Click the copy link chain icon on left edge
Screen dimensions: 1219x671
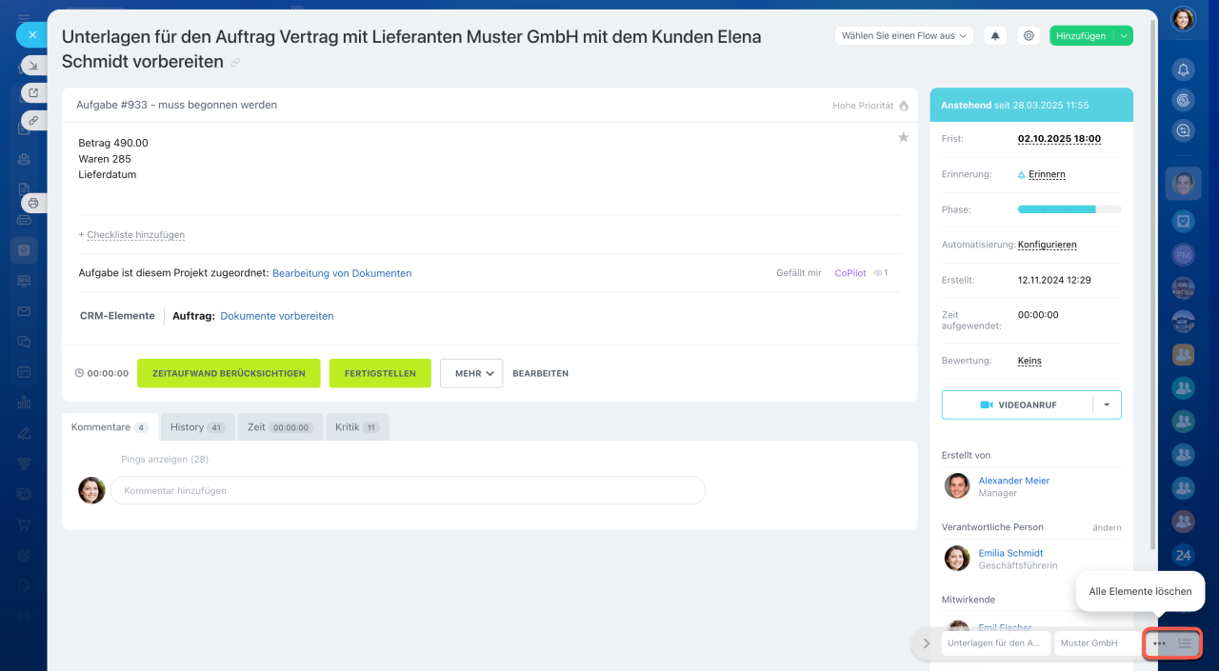[x=33, y=121]
